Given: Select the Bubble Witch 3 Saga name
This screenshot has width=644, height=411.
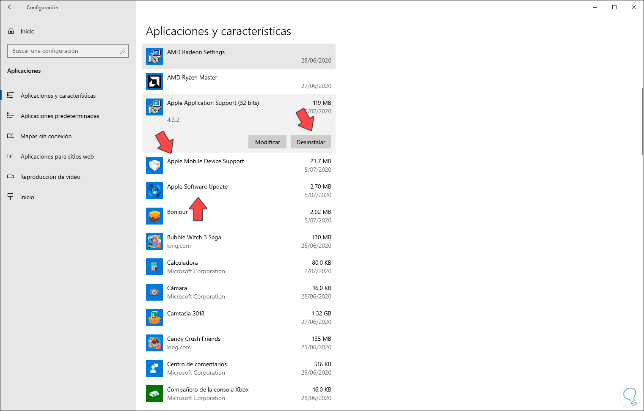Looking at the screenshot, I should click(194, 237).
